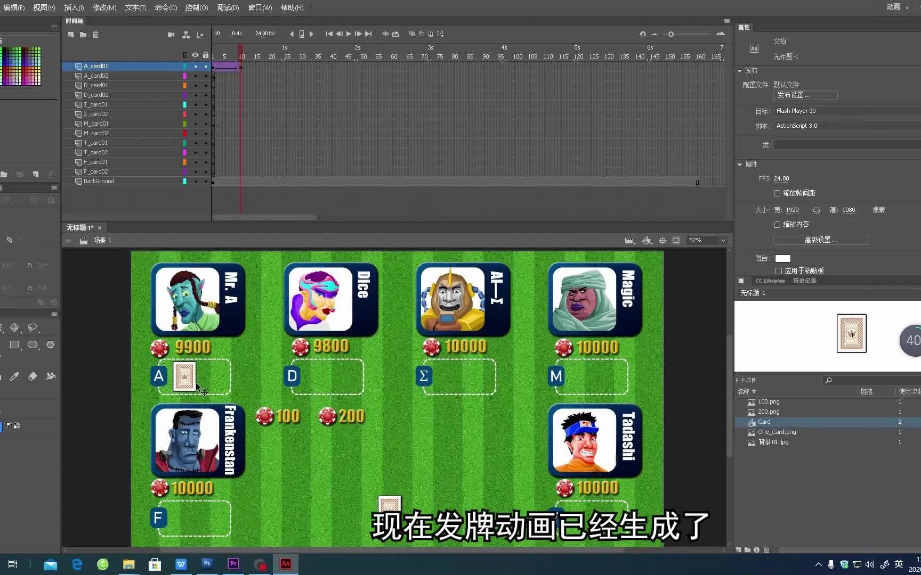The image size is (921, 575).
Task: Collapse the 发布 properties section
Action: pos(740,70)
